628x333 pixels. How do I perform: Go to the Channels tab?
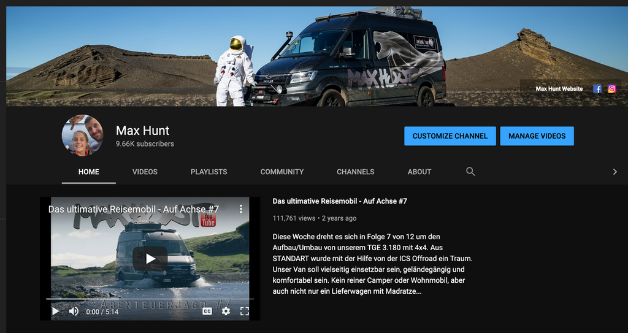[x=356, y=172]
